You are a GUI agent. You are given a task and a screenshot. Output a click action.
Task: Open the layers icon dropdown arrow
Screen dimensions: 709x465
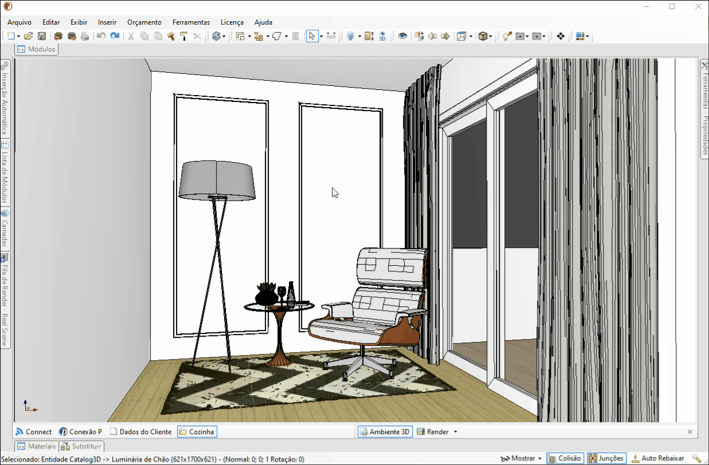click(x=359, y=36)
